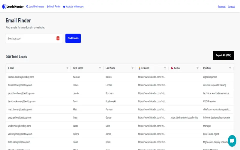Select email travis.lettner@bestbuy.com
Viewport: 240px width, 150px height.
pyautogui.click(x=20, y=85)
